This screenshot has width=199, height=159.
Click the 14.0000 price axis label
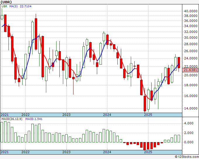tap(191, 109)
